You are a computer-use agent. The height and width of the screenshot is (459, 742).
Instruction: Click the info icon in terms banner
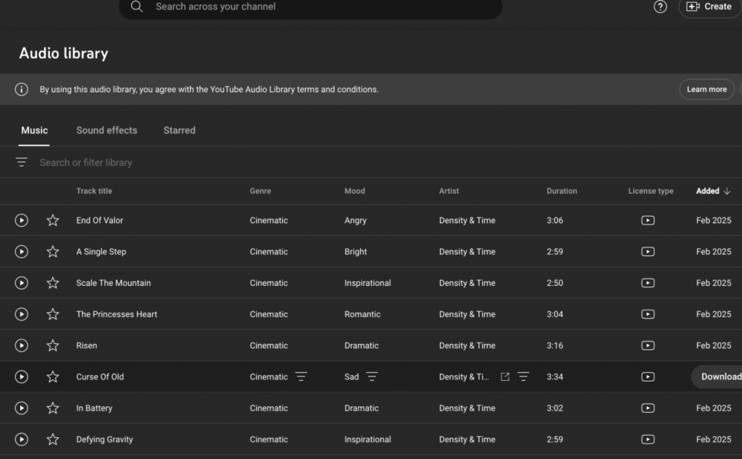coord(21,89)
